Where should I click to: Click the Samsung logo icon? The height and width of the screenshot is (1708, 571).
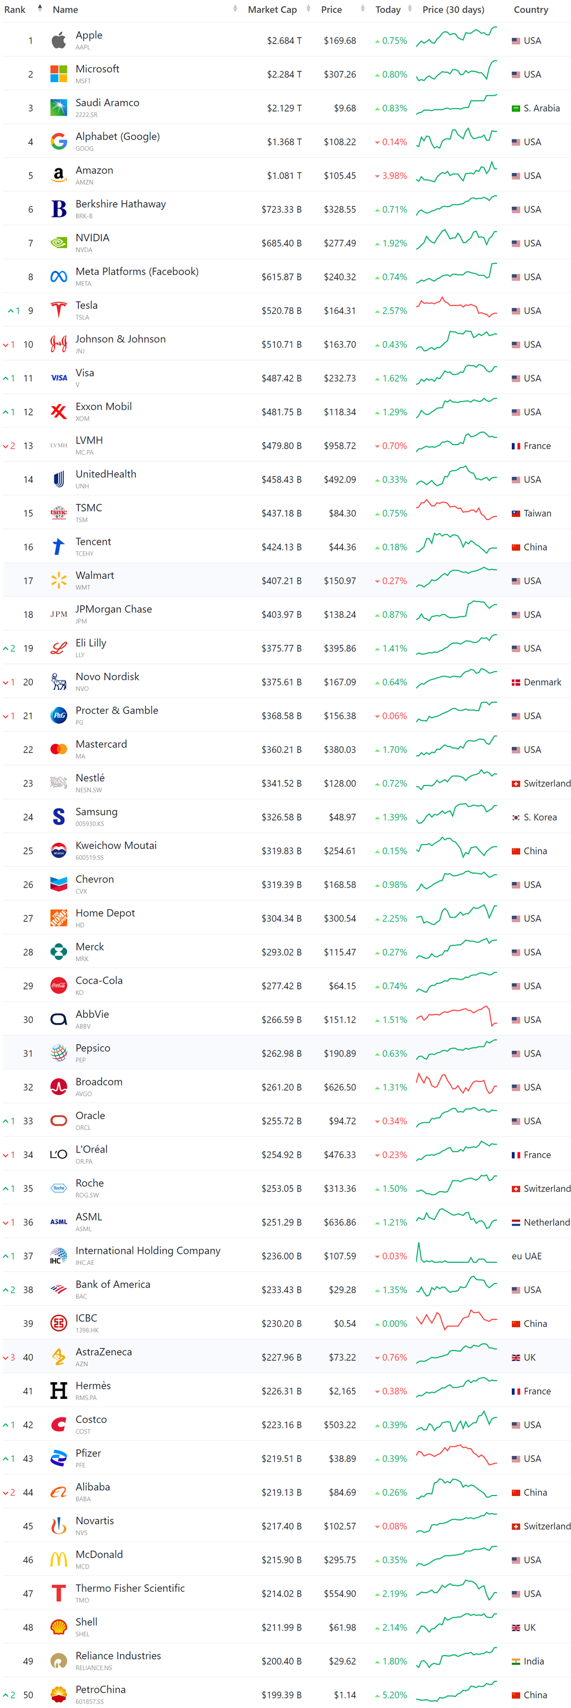pos(59,817)
